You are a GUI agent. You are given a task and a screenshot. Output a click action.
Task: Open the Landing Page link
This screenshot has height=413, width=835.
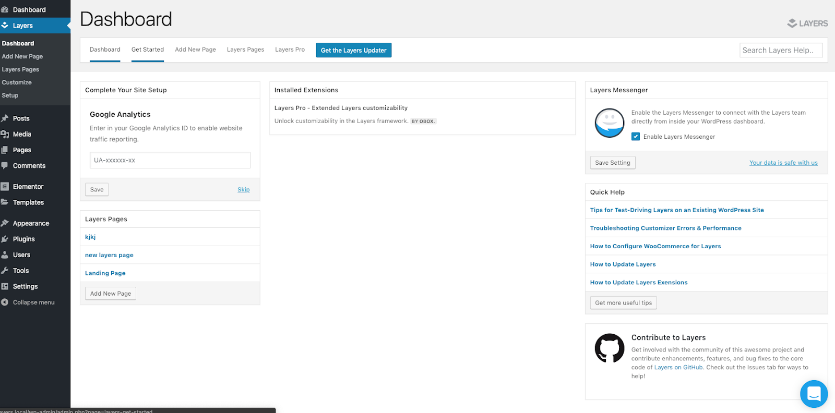click(105, 273)
